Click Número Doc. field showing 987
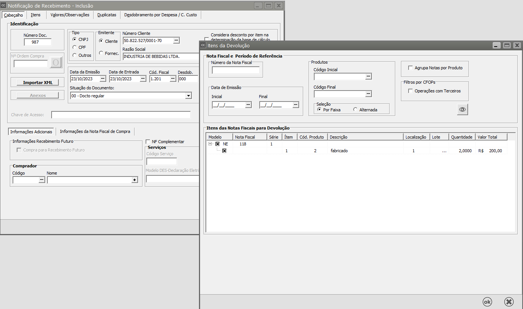This screenshot has width=523, height=309. coord(38,42)
